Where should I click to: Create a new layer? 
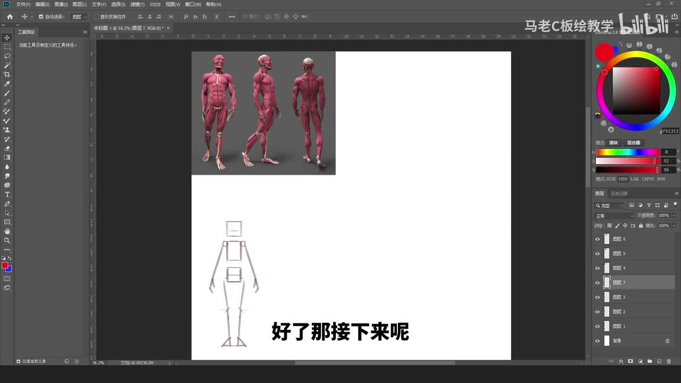tap(659, 361)
